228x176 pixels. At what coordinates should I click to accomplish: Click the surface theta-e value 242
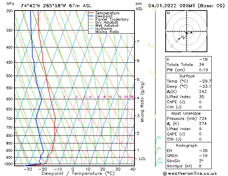203,92
